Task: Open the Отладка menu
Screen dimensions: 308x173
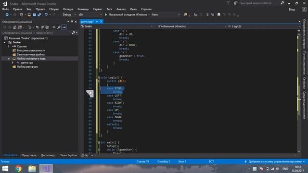Action: [x=68, y=9]
